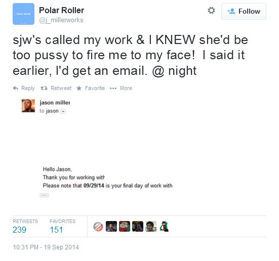
Task: Click the Polar Roller profile avatar
Action: [x=23, y=14]
